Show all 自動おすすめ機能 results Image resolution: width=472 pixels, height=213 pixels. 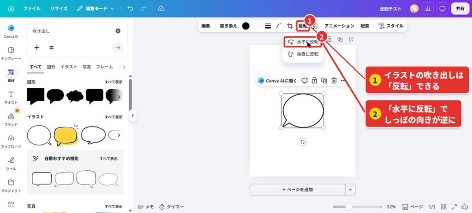coord(109,159)
